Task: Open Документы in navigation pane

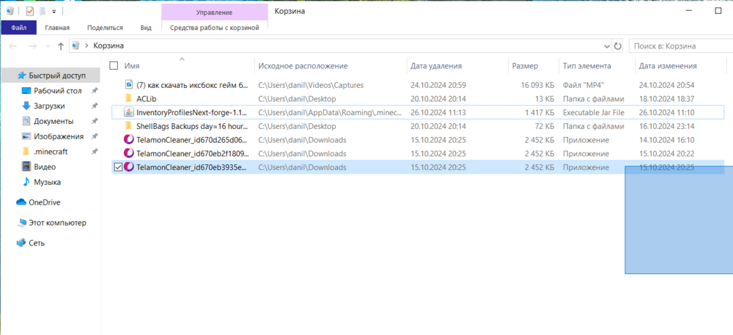Action: pyautogui.click(x=54, y=121)
